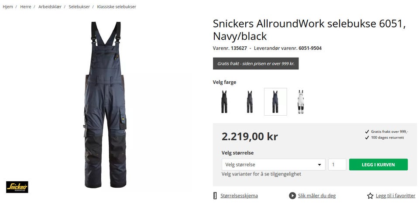Click the Snickers Workwear brand logo
The height and width of the screenshot is (210, 419).
tap(17, 187)
